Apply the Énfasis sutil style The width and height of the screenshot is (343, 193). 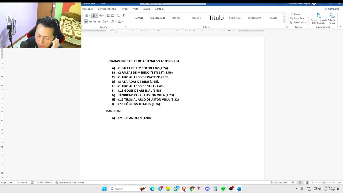tap(254, 18)
